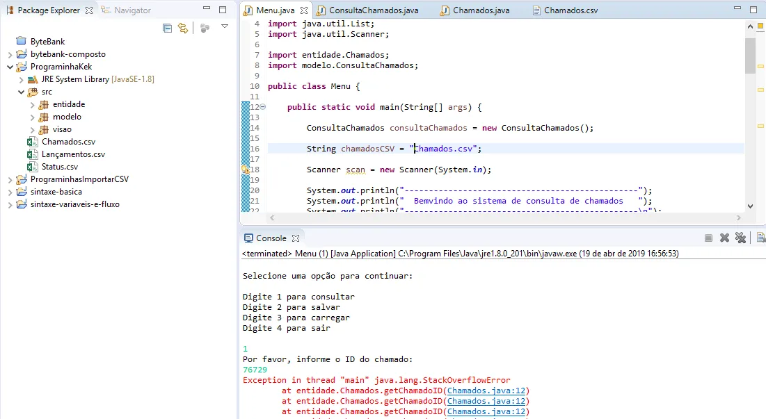Click the 'Digite 1 para consultar' line
766x419 pixels.
click(298, 297)
